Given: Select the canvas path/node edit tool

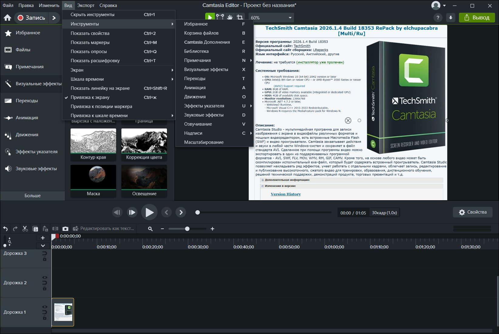Looking at the screenshot, I should click(220, 17).
